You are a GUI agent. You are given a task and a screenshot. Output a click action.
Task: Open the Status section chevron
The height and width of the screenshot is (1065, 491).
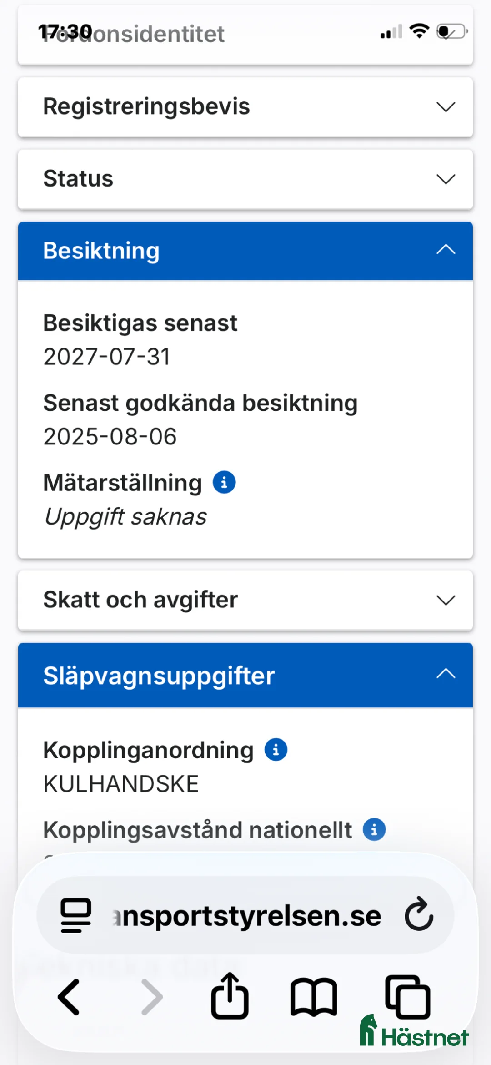tap(445, 179)
